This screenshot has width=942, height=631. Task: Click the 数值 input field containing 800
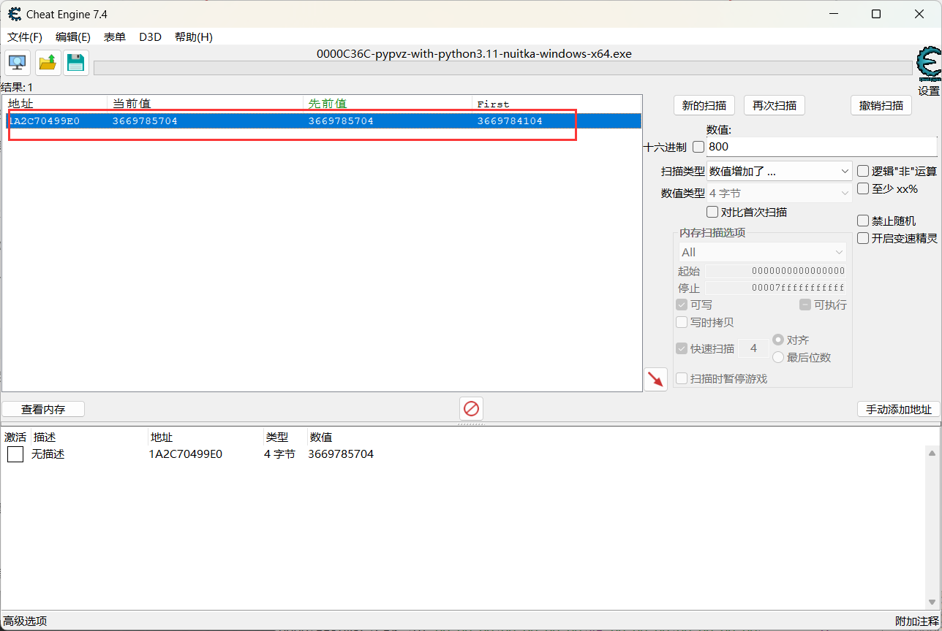[x=819, y=147]
